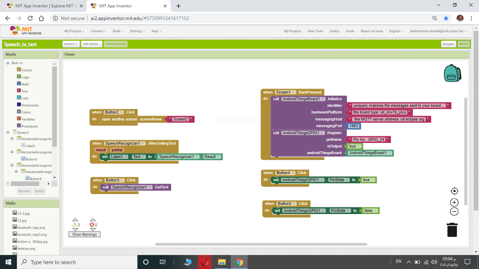Bookmark this page with the star icon
Screen dimensions: 479x269
[446, 18]
